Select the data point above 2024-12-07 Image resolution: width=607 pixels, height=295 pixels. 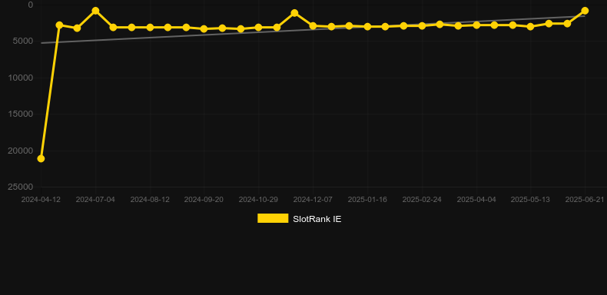coord(313,26)
